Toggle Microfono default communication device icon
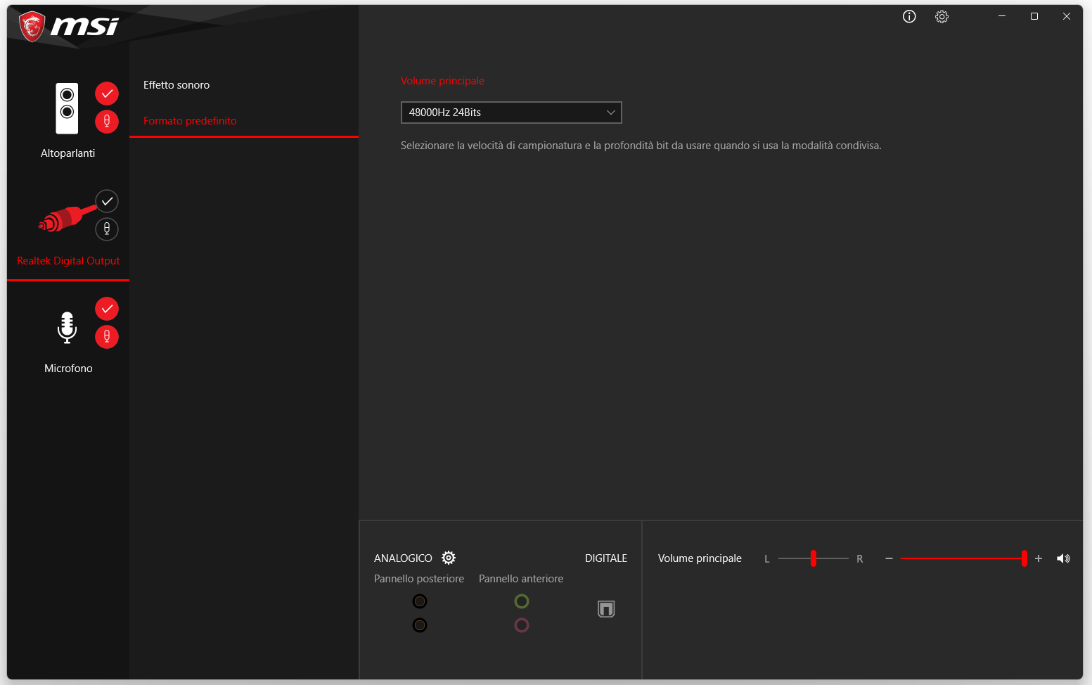The width and height of the screenshot is (1092, 685). pyautogui.click(x=107, y=337)
